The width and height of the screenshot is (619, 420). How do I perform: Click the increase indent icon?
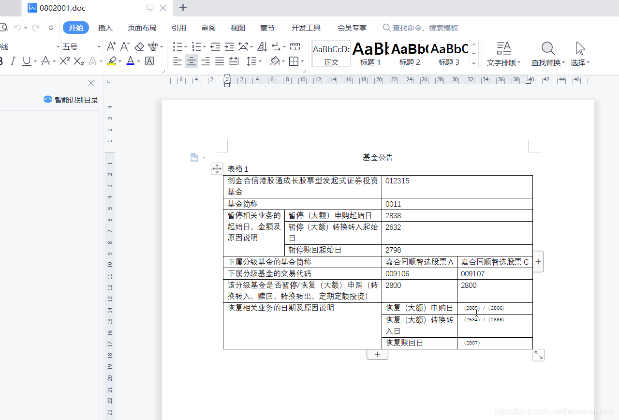coord(229,46)
